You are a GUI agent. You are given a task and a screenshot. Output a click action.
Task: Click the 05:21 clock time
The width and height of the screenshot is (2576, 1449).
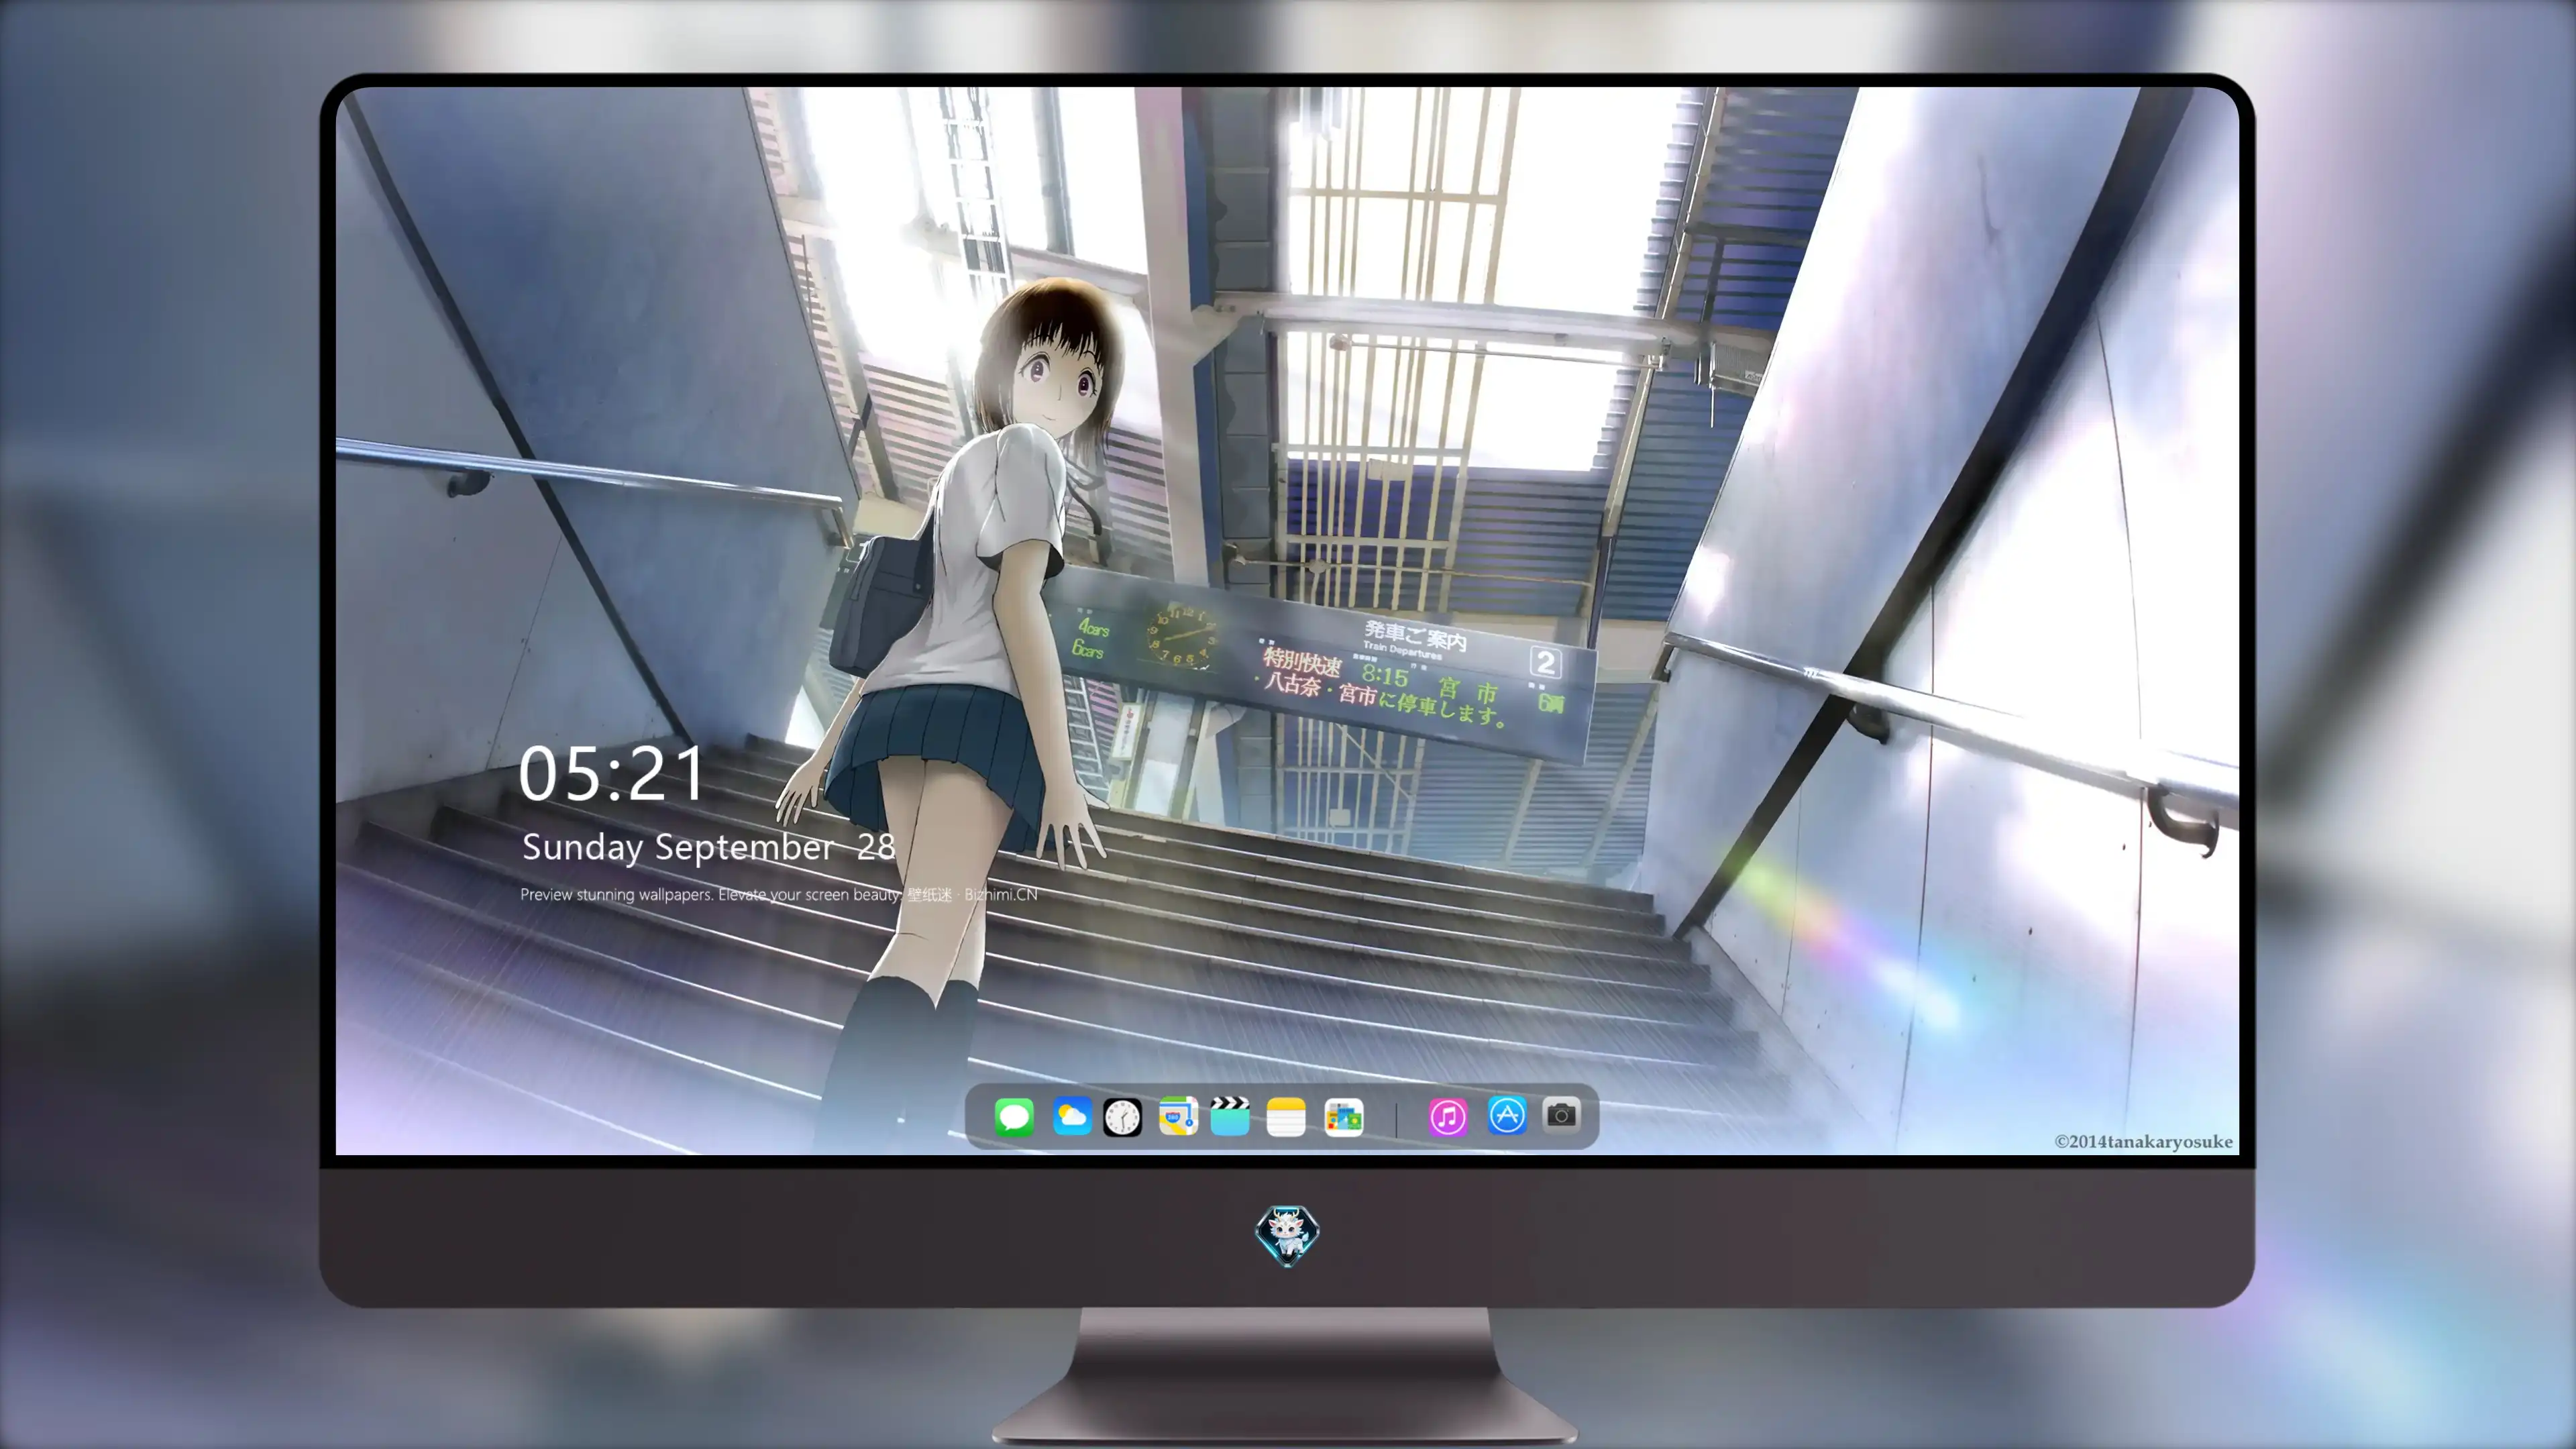611,774
